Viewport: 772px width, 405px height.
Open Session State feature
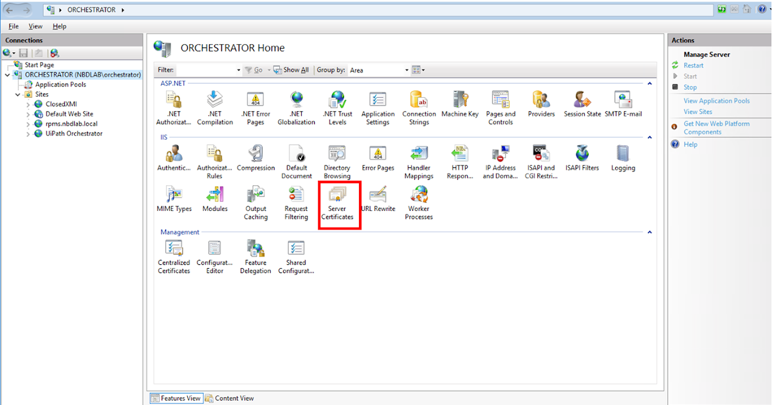(x=582, y=104)
